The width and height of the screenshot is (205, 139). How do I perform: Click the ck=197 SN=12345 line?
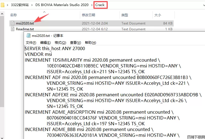(96, 124)
